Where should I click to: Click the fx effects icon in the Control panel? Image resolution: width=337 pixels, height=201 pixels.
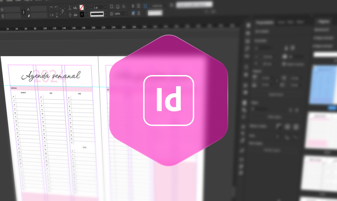coord(124,6)
